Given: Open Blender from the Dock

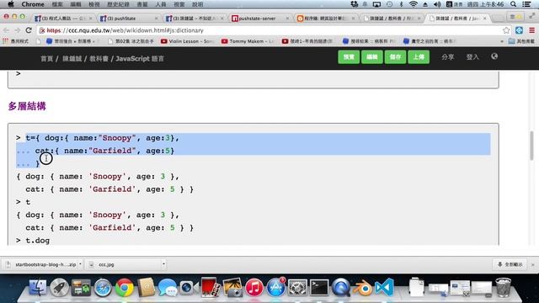Looking at the screenshot, I should coord(363,287).
